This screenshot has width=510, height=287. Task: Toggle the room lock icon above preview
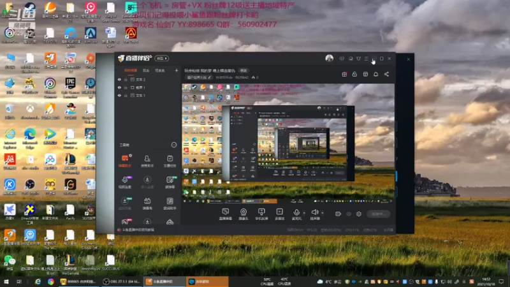354,74
